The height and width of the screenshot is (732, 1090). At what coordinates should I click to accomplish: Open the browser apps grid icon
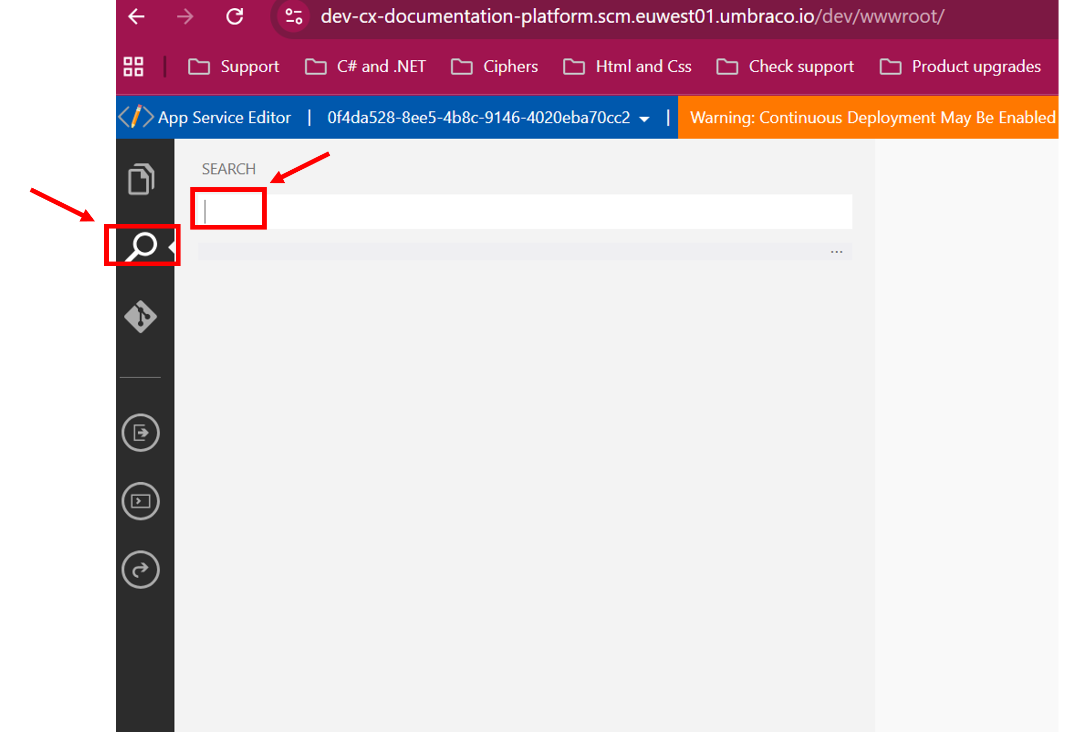134,67
